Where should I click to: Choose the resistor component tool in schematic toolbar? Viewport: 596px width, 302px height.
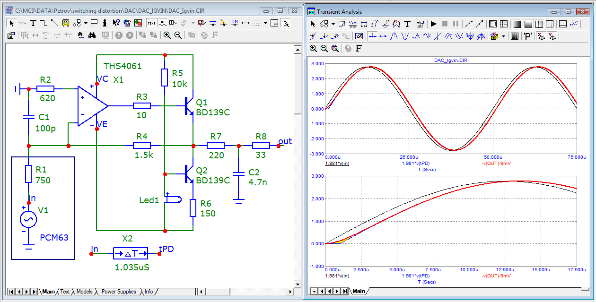point(22,23)
